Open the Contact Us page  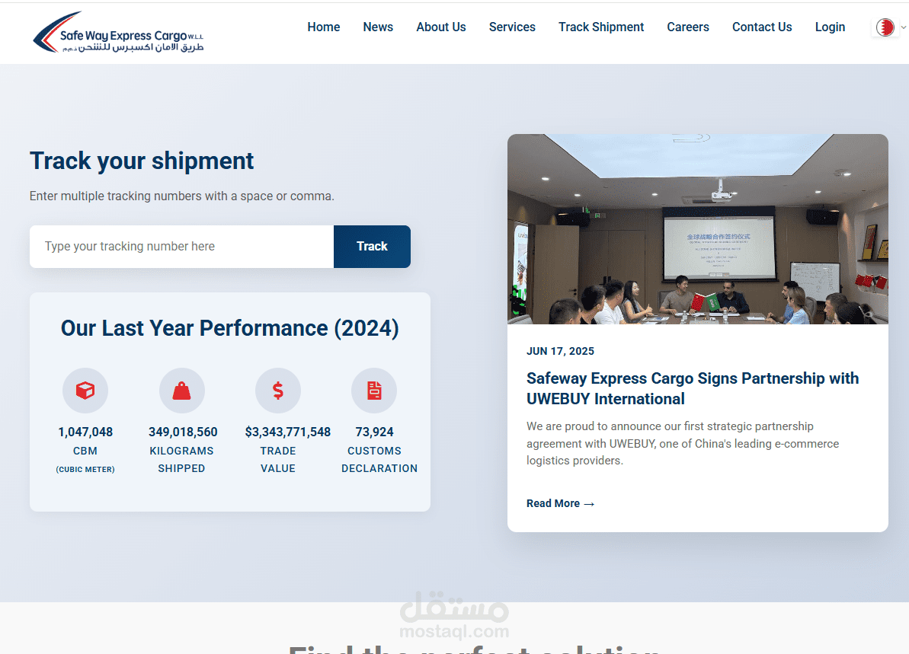coord(762,27)
